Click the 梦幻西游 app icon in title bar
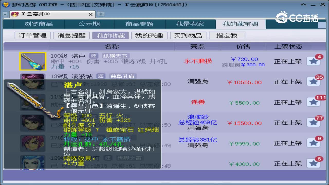This screenshot has height=185, width=329. 6,4
